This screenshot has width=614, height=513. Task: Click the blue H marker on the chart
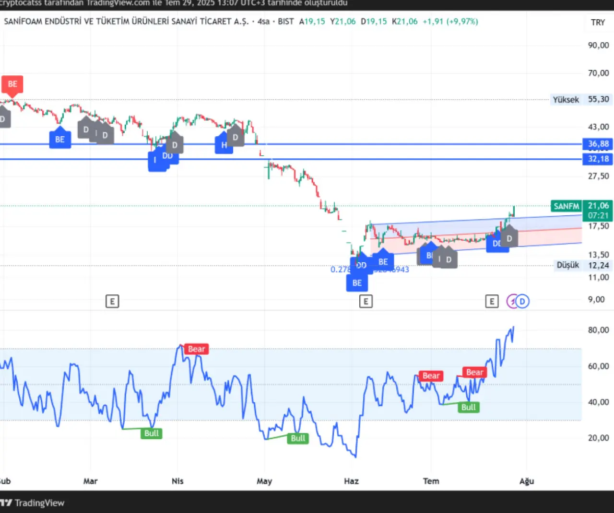point(224,145)
